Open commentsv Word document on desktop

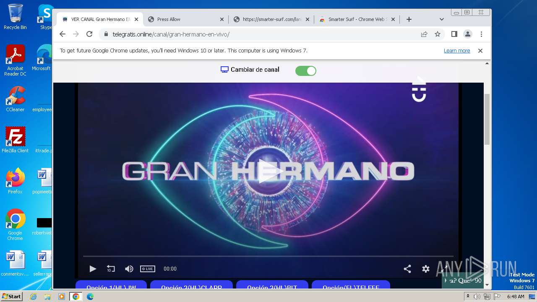(x=15, y=264)
